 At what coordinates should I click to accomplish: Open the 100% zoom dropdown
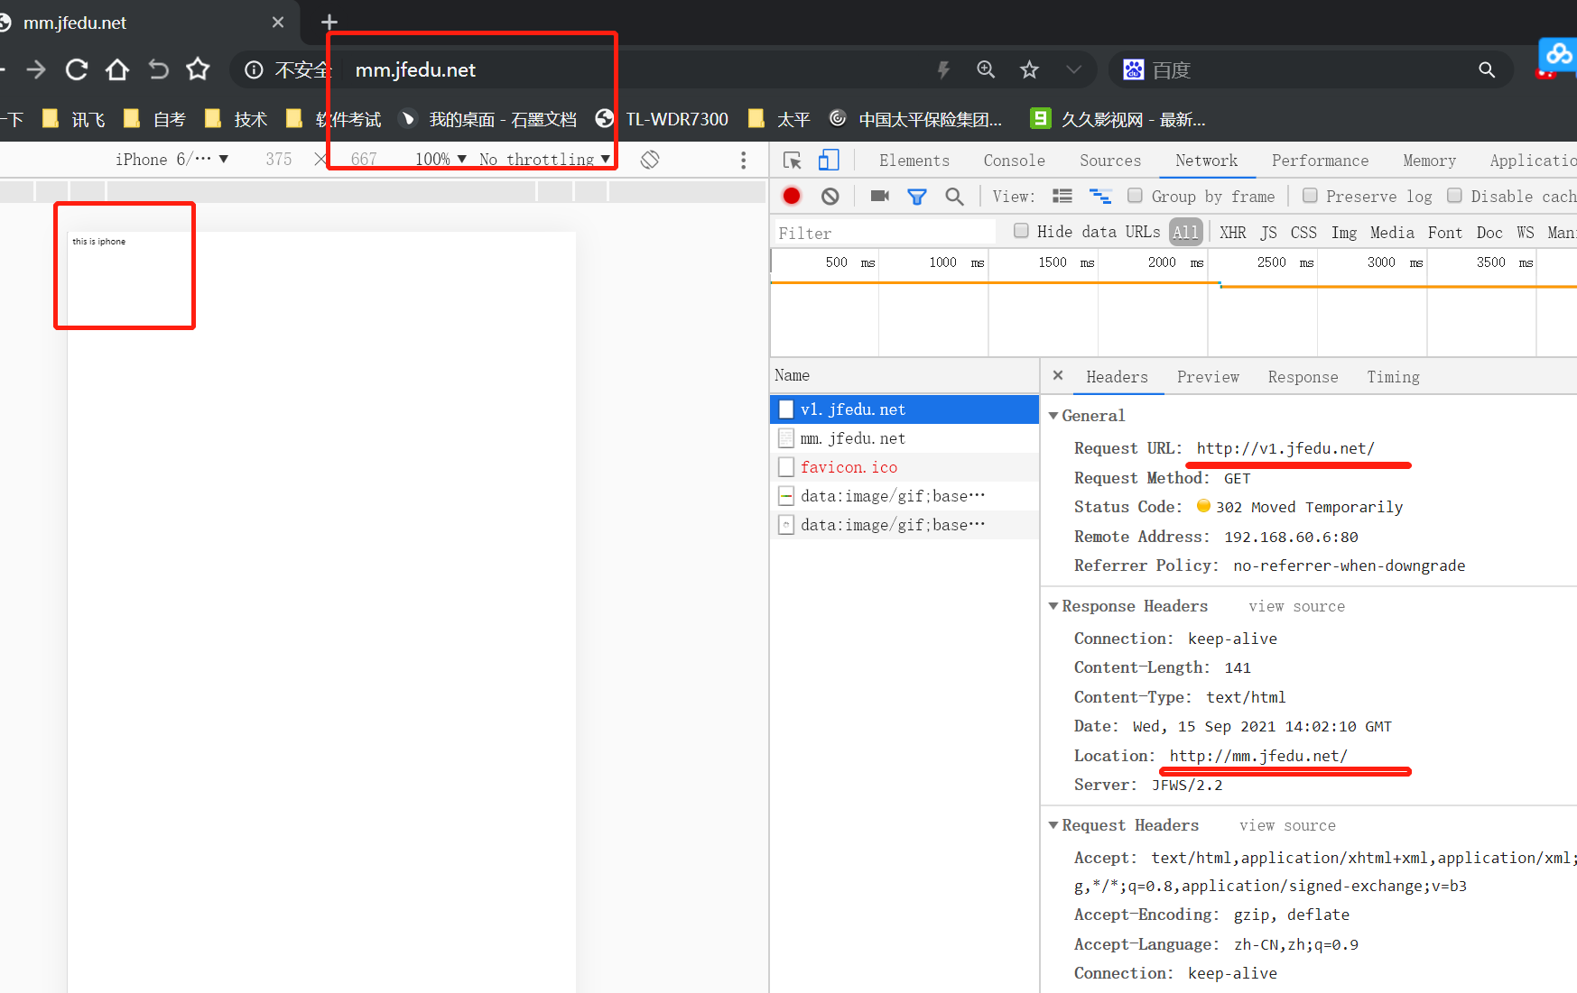coord(441,160)
